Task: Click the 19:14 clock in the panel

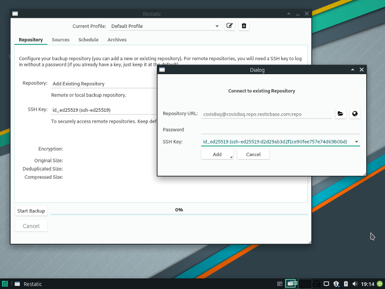Action: pyautogui.click(x=368, y=284)
